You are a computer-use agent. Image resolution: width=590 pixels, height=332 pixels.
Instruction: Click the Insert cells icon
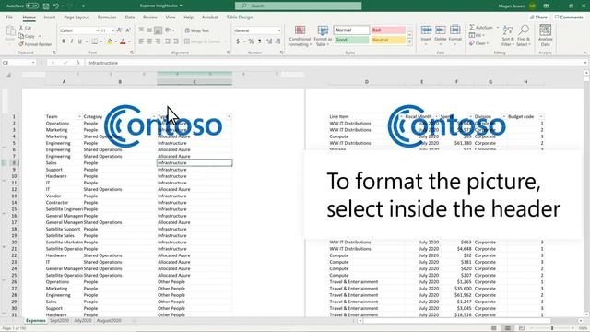pos(426,30)
